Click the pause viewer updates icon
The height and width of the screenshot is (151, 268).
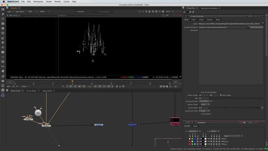[x=163, y=11]
